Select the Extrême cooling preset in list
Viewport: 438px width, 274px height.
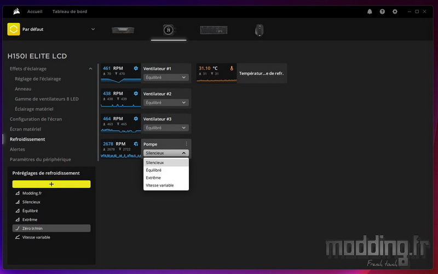point(51,220)
